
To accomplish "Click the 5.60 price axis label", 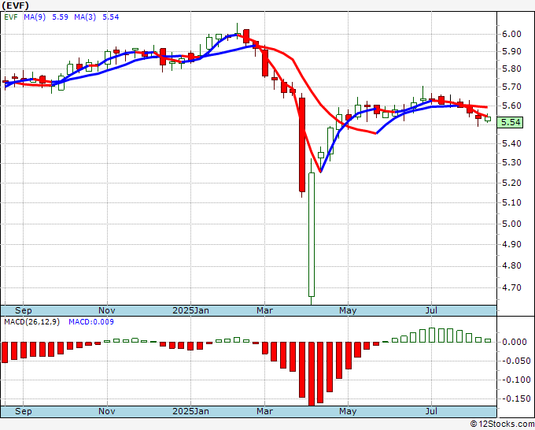I will [x=511, y=106].
